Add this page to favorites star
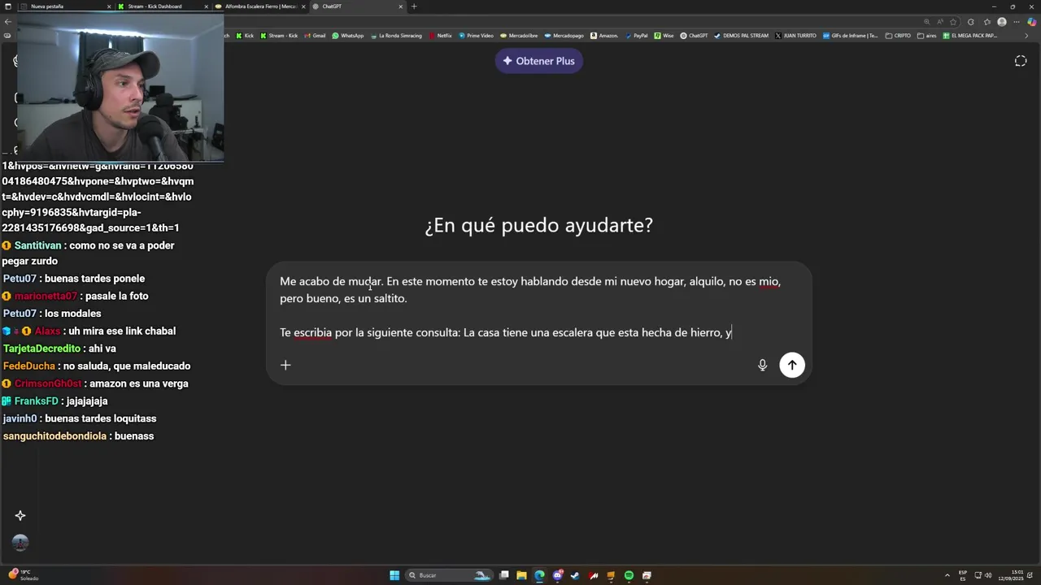 [953, 22]
